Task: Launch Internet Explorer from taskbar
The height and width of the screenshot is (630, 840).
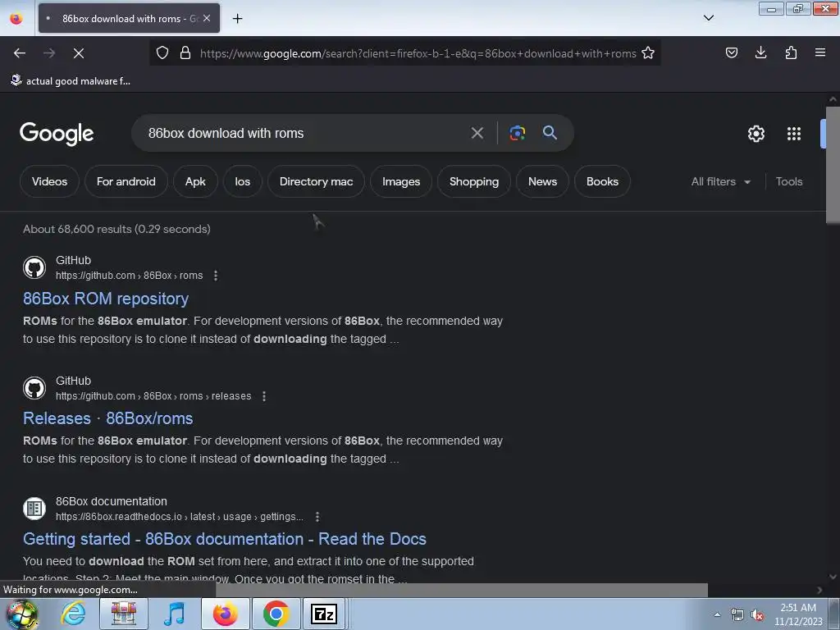Action: coord(73,614)
